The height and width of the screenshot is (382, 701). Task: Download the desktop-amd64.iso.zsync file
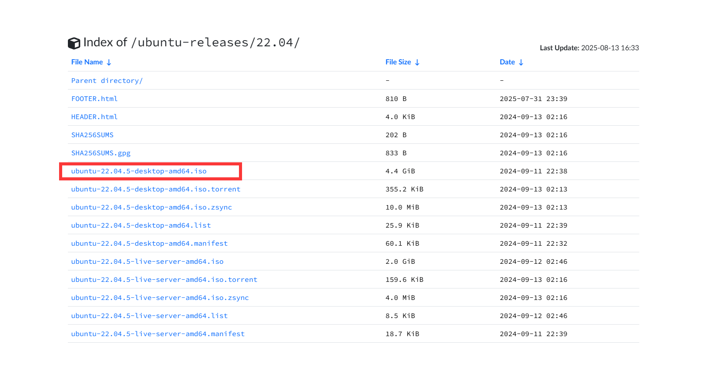click(152, 207)
